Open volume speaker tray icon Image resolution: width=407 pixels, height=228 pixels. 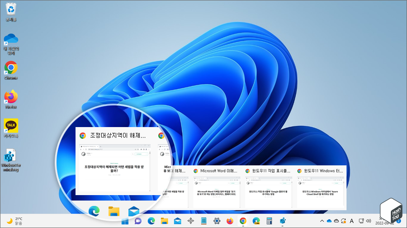coord(369,221)
